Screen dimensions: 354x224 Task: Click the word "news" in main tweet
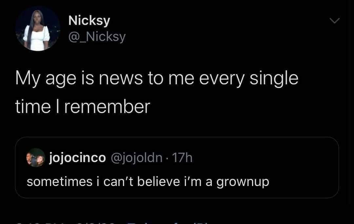click(127, 79)
